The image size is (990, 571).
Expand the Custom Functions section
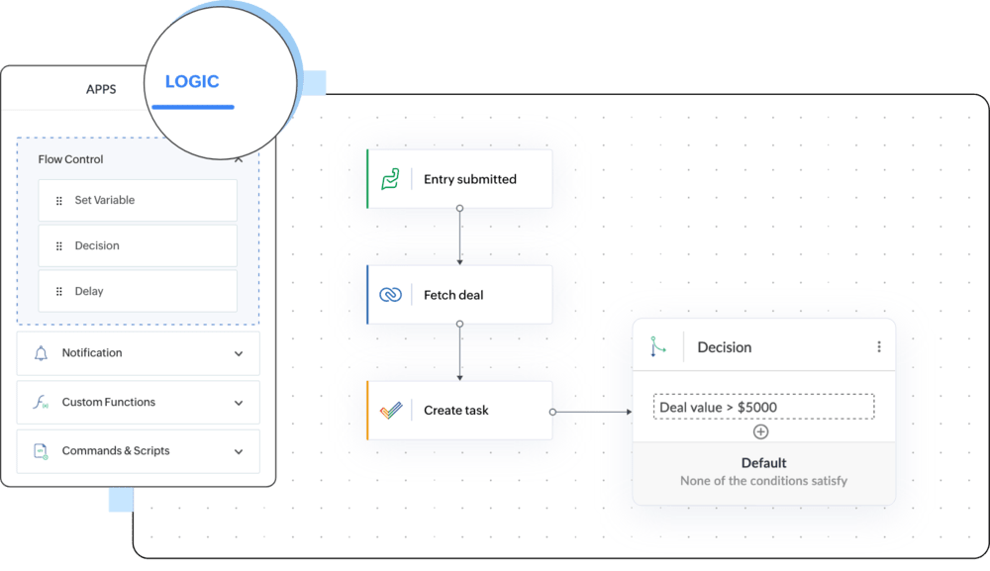239,403
